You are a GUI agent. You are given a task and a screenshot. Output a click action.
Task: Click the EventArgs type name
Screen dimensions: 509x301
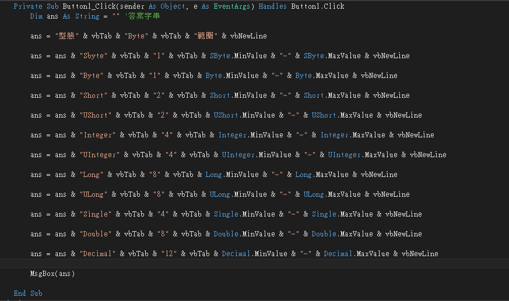pyautogui.click(x=232, y=6)
